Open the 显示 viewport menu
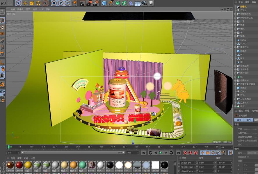The image size is (258, 174). tap(28, 9)
